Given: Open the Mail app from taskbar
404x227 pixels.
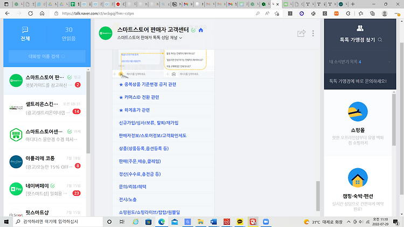Looking at the screenshot, I should coord(175,222).
